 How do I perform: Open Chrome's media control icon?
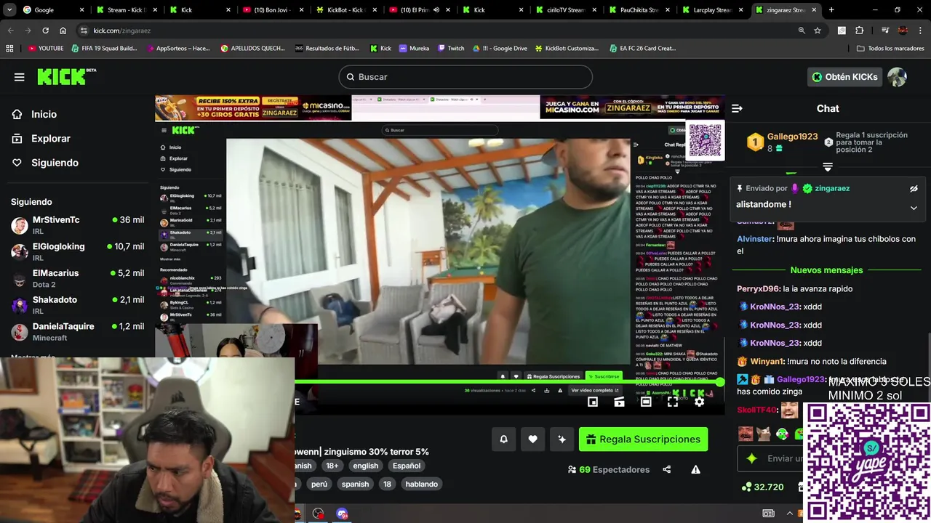[885, 31]
